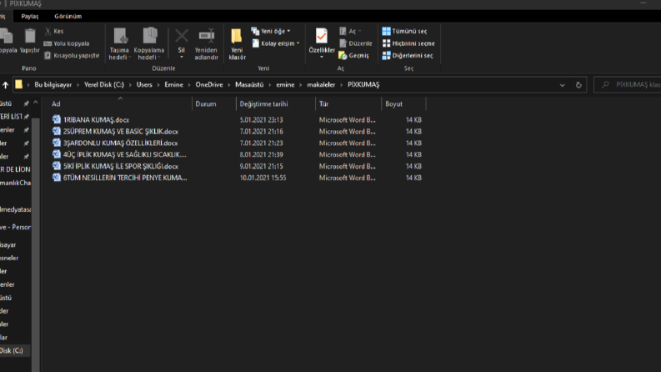Select 3ŞARDONLU KUMAŞ ÖZELLİKLERİ.docx
This screenshot has width=661, height=372.
(121, 143)
